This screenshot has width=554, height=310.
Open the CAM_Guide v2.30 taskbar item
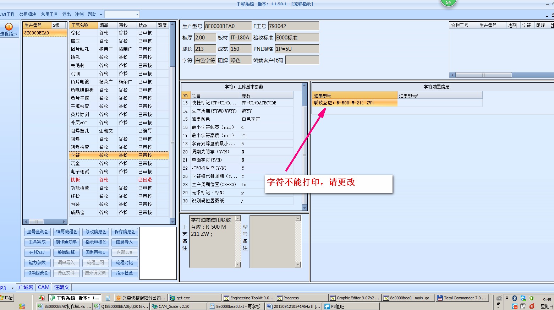[179, 306]
